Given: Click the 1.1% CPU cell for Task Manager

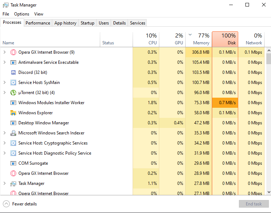Looking at the screenshot, I should [146, 183].
